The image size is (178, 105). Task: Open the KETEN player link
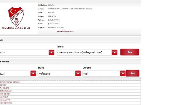coord(3,85)
